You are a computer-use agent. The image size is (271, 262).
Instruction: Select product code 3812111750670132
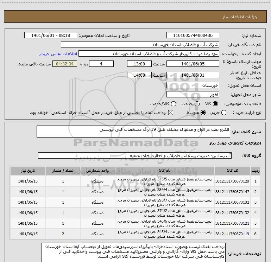(232, 213)
